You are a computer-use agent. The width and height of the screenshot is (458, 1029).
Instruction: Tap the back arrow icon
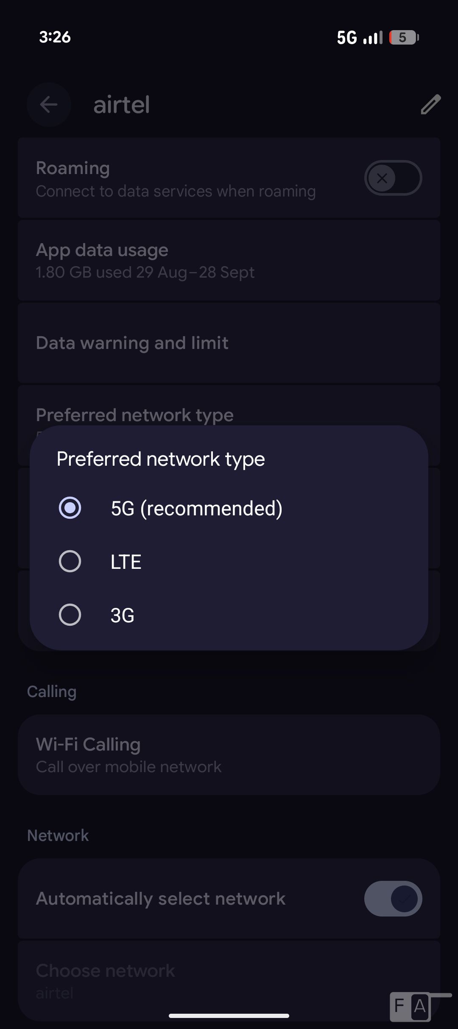[x=49, y=105]
